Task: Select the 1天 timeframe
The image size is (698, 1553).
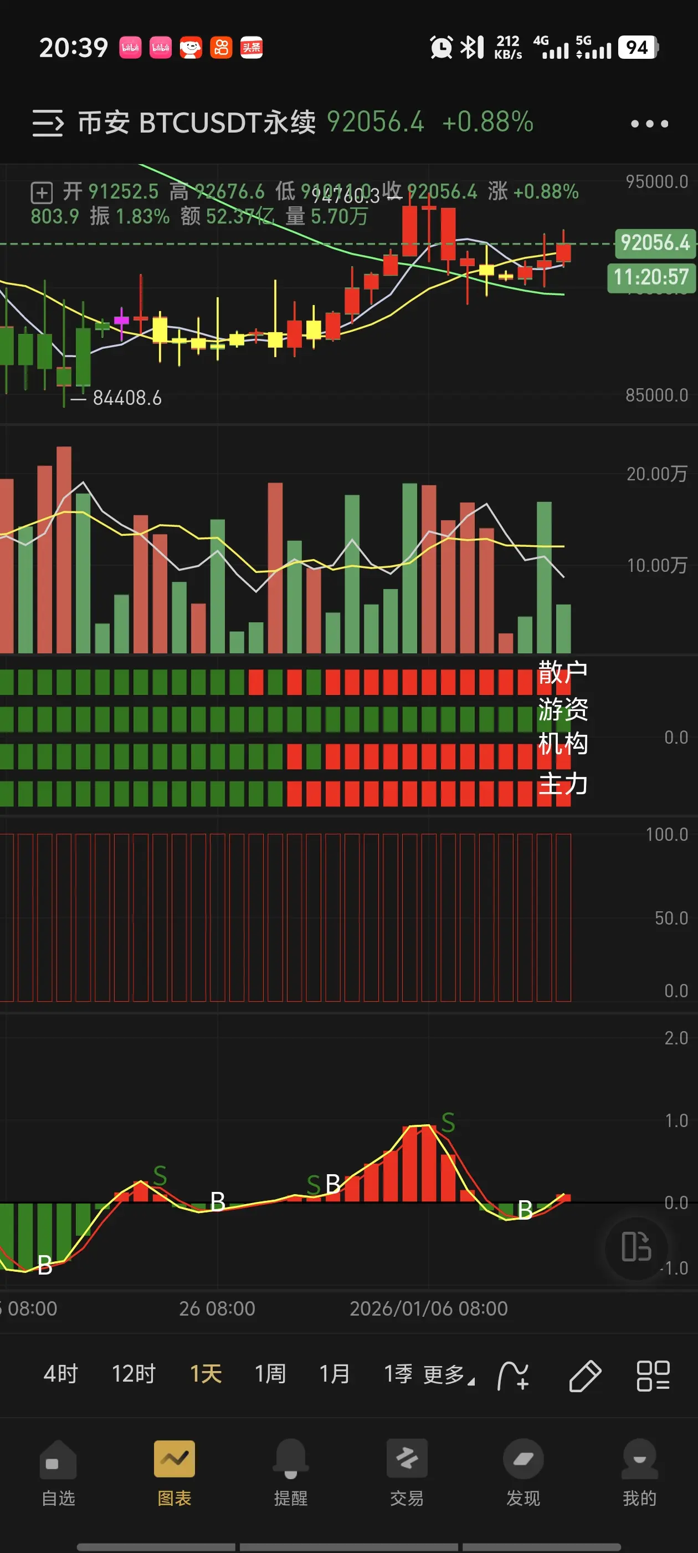Action: [206, 1374]
